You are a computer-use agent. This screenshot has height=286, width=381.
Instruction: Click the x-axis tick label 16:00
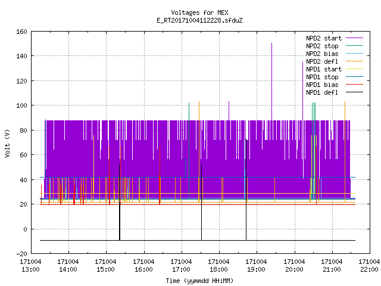(x=143, y=270)
